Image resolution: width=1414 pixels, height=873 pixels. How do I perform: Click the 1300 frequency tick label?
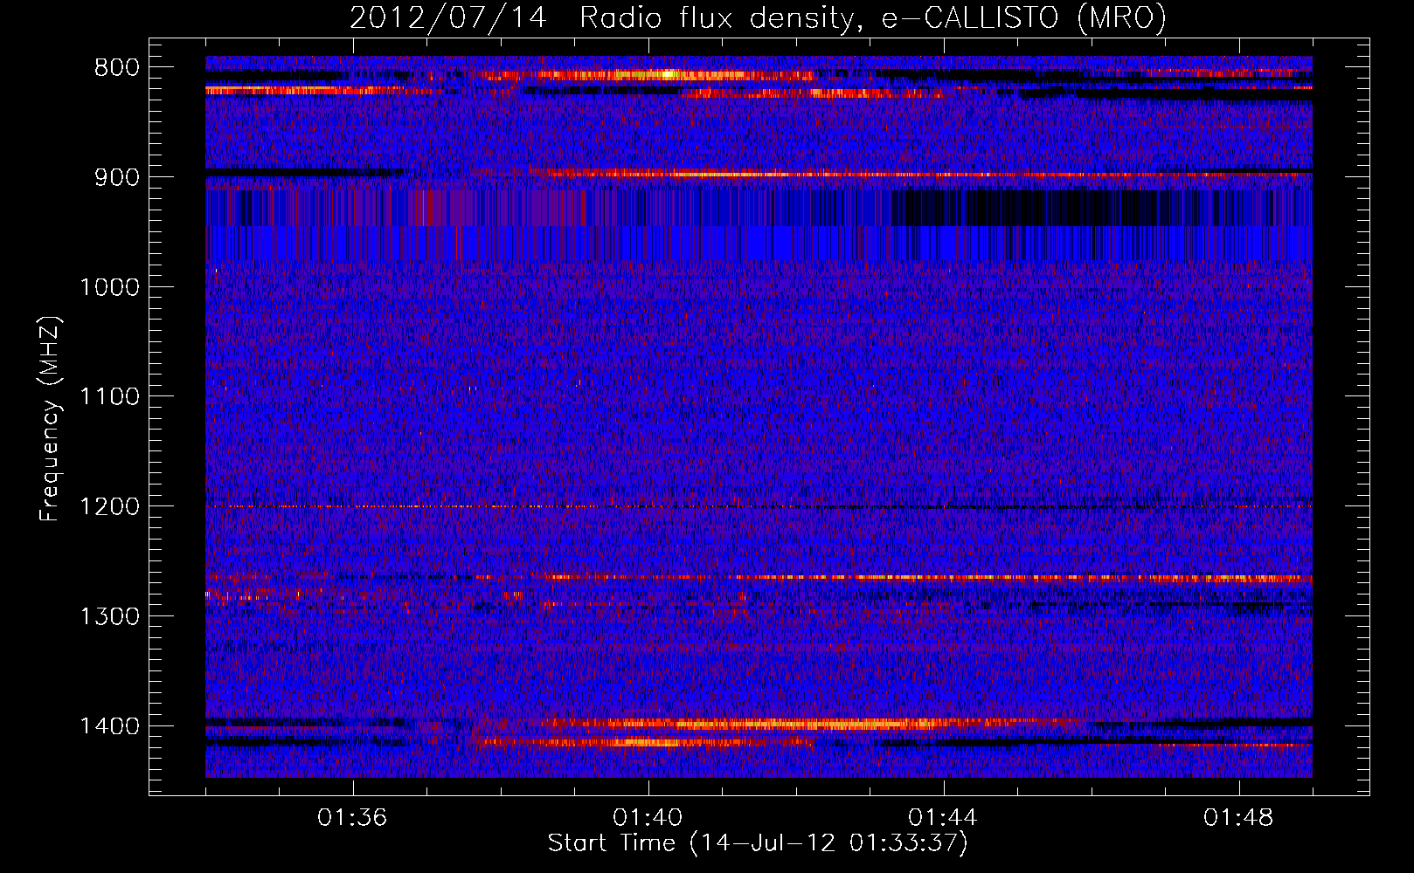tap(109, 616)
